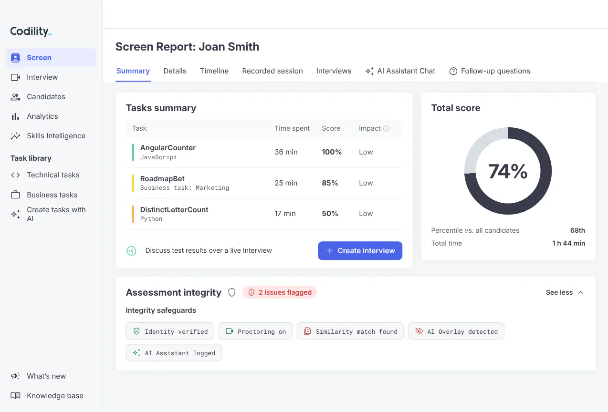Click the 50% score for DistinctLetterCount

pyautogui.click(x=330, y=214)
